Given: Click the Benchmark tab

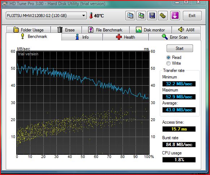Looking at the screenshot, I should [x=34, y=37].
